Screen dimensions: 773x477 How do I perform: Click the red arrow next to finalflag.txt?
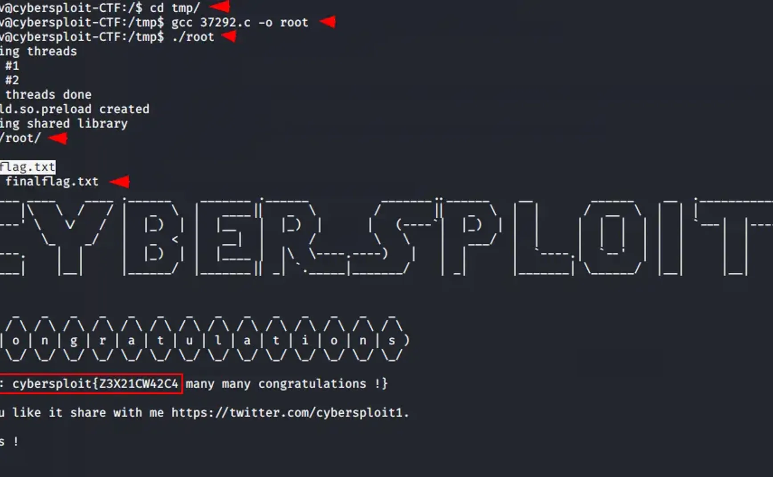(x=120, y=182)
